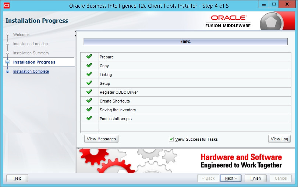Screen dimensions: 298x187
Task: Select the Create Shortcuts text
Action: (114, 101)
